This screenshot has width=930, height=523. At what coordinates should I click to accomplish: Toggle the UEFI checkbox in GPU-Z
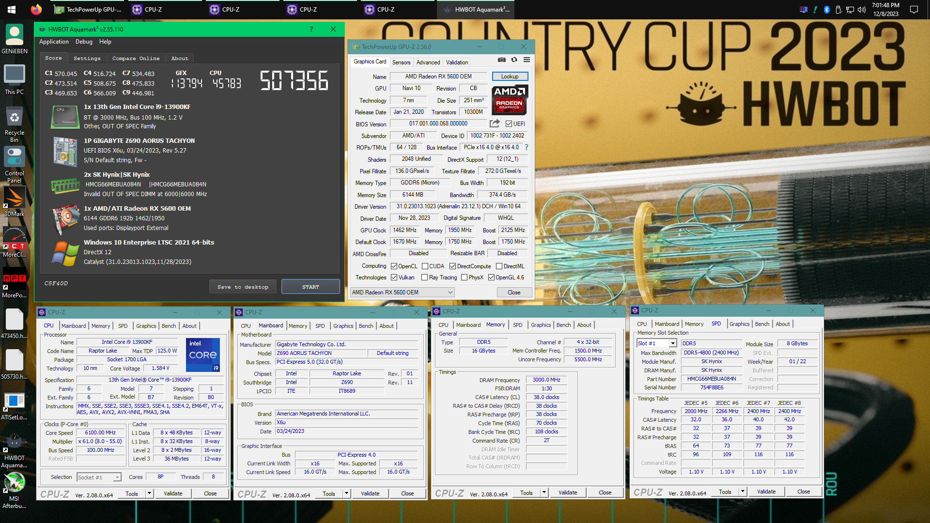point(509,124)
